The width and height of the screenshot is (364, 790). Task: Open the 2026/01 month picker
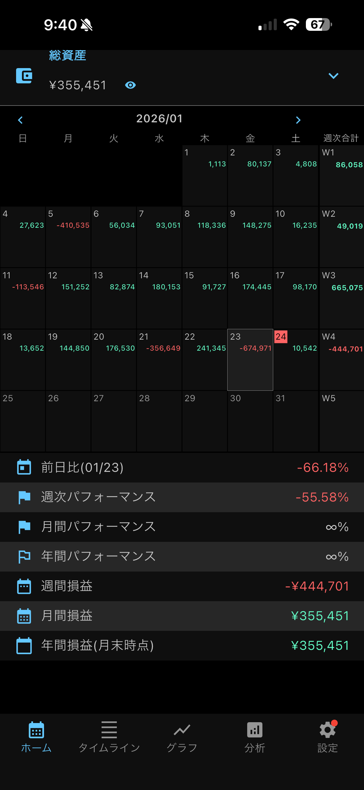pos(159,119)
